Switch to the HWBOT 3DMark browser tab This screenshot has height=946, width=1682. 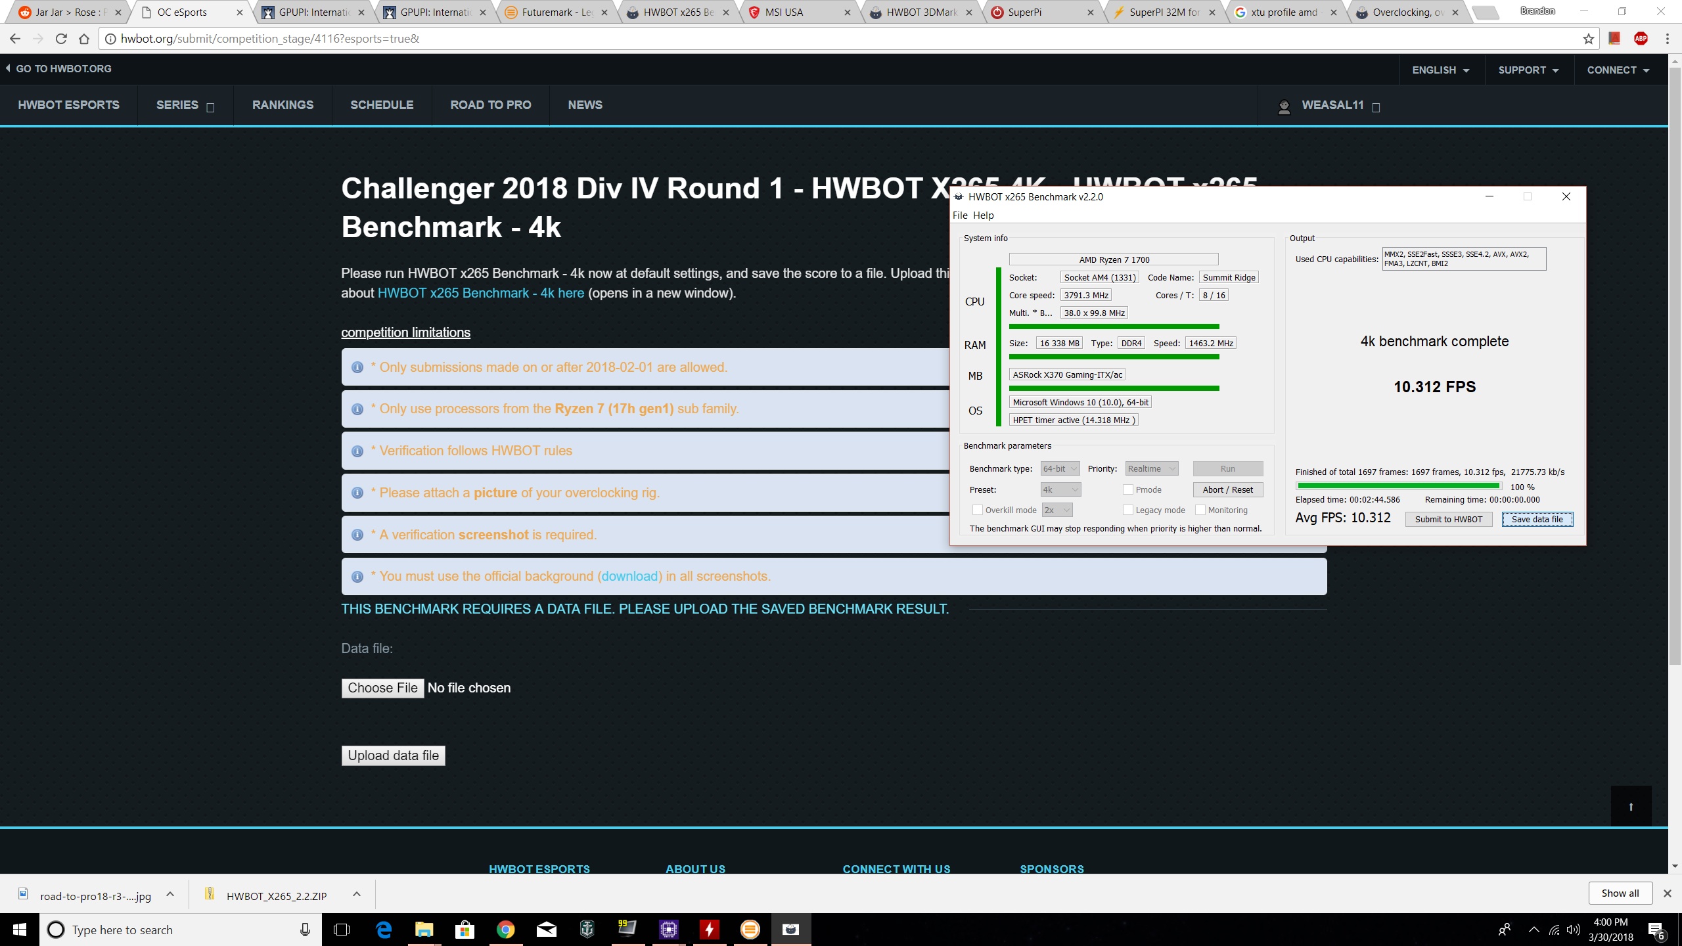point(921,12)
